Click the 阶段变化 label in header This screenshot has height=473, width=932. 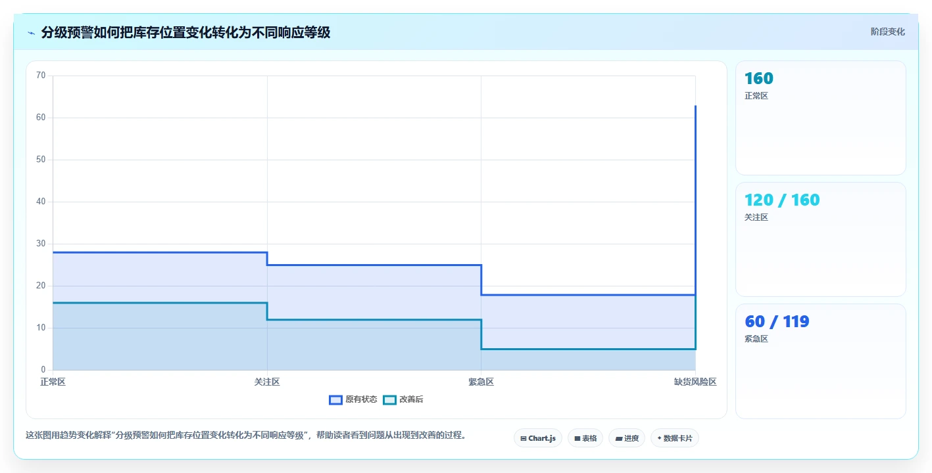887,32
